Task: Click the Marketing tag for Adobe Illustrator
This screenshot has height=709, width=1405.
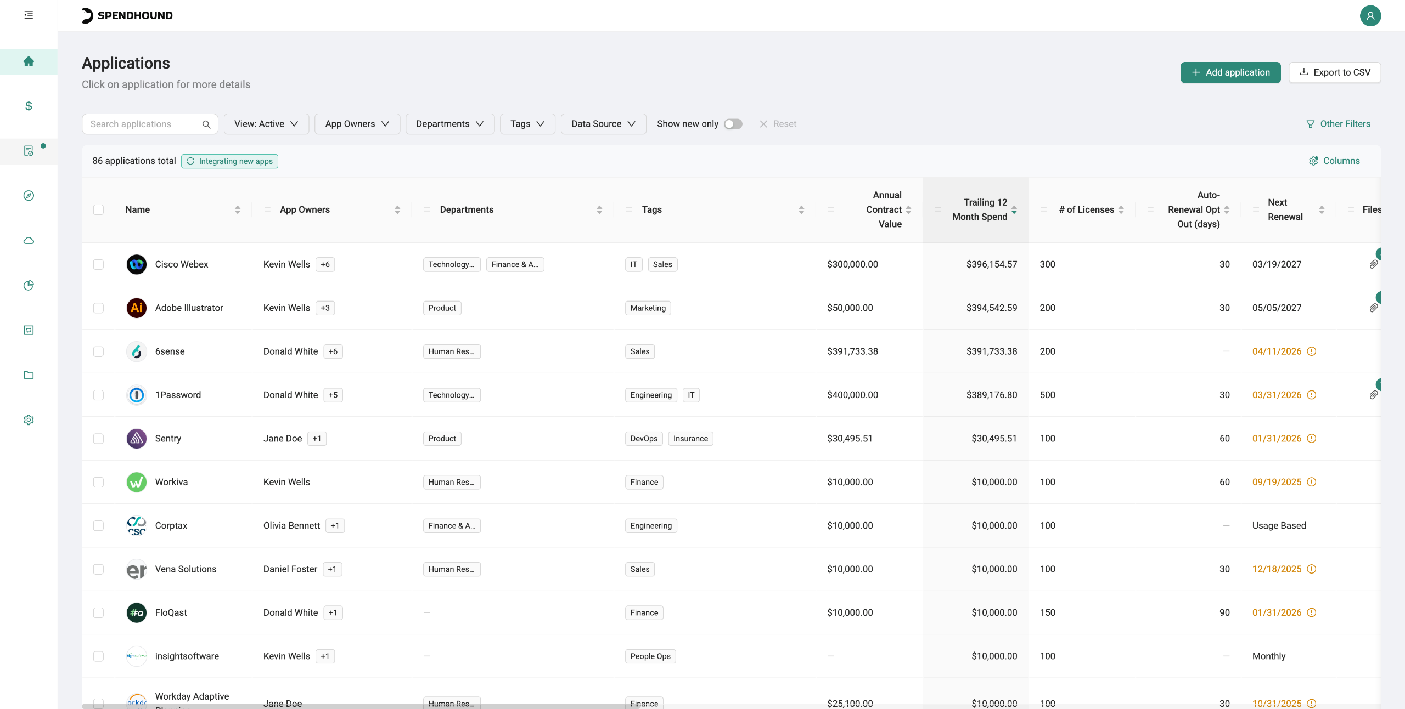Action: click(x=648, y=308)
